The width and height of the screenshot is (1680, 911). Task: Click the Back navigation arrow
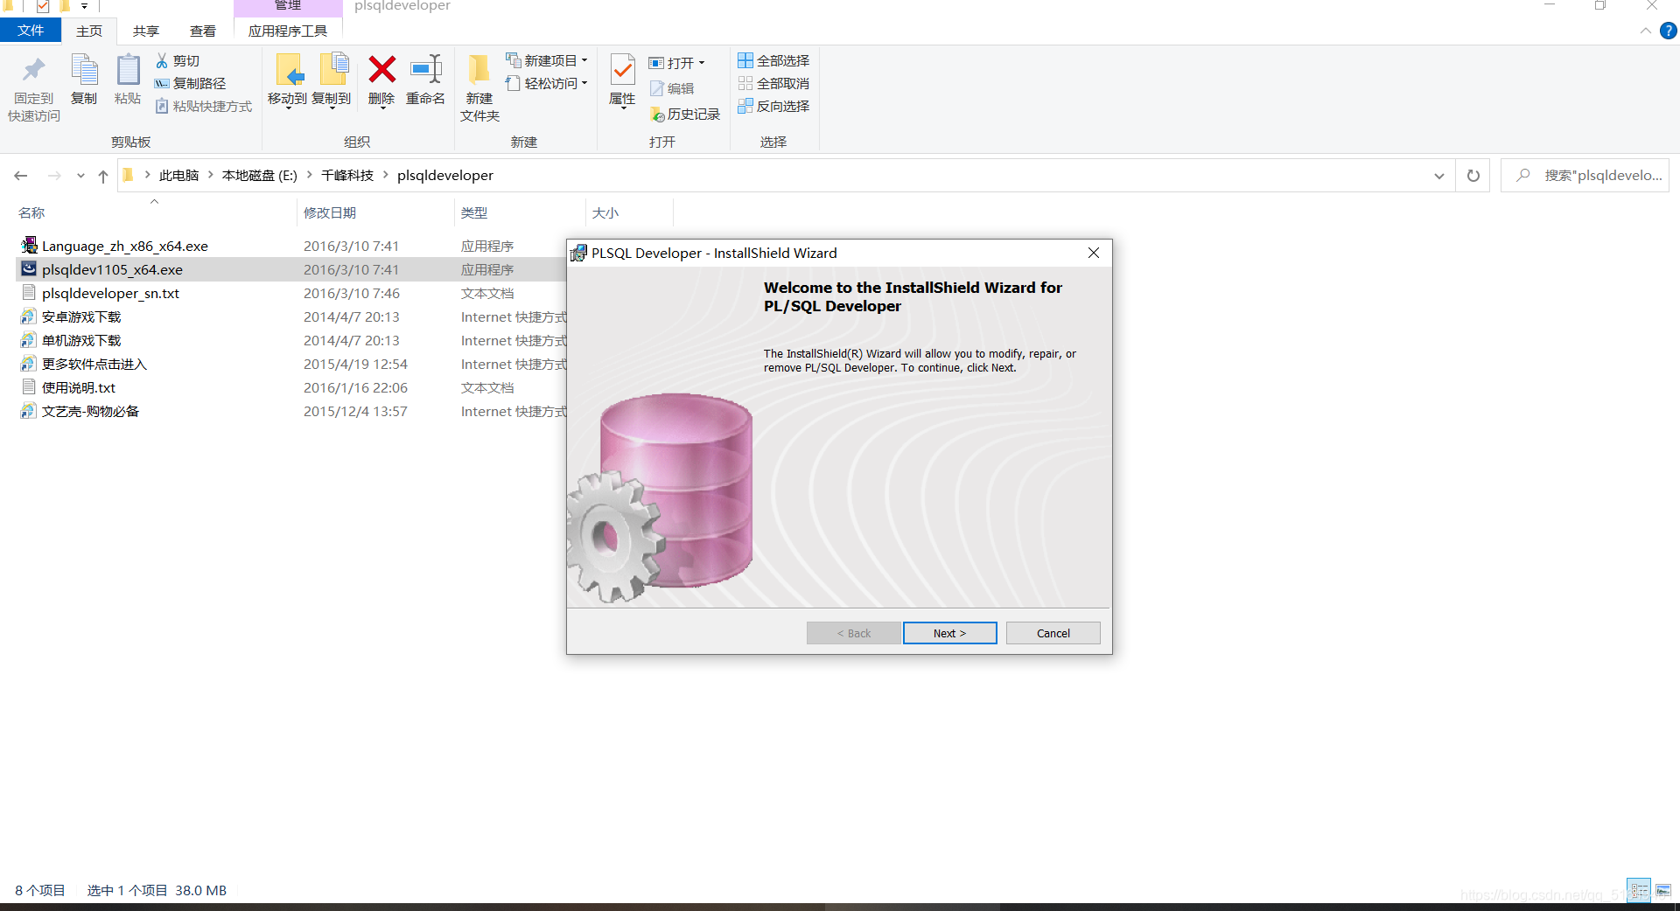coord(21,176)
